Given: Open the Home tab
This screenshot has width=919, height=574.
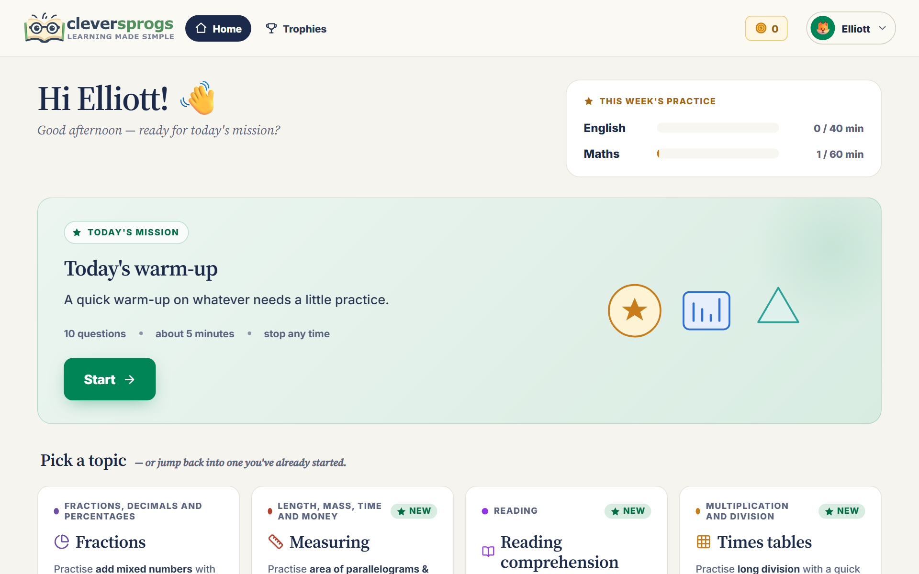Looking at the screenshot, I should (x=218, y=28).
